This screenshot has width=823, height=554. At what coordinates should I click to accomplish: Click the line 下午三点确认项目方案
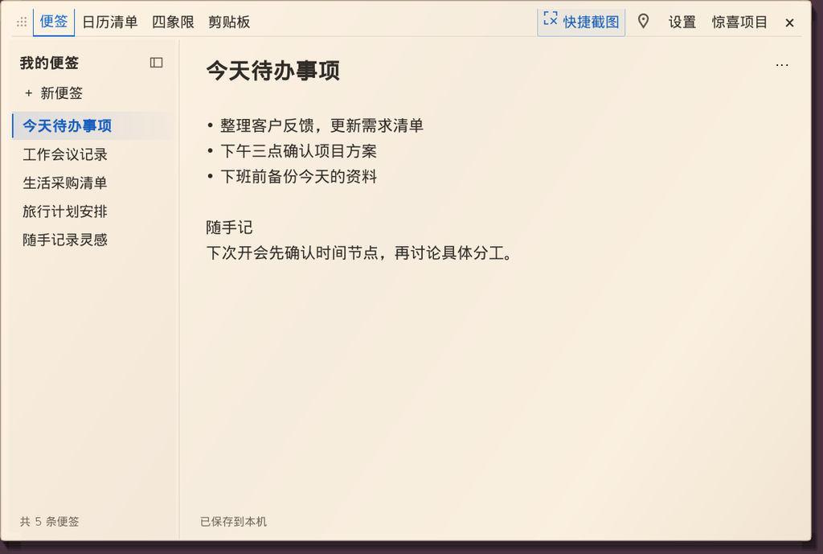[298, 151]
